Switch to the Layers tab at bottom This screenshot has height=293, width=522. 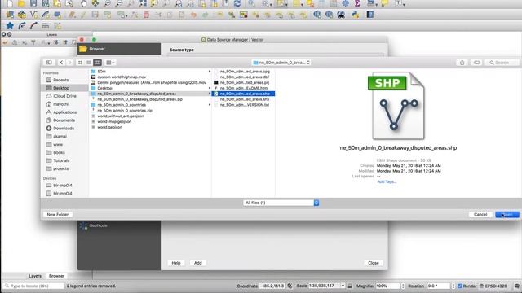pos(35,276)
